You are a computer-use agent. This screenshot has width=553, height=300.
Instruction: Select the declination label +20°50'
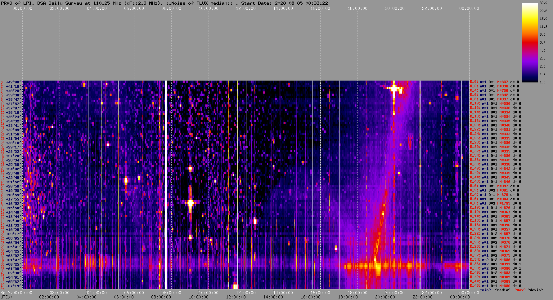click(x=13, y=186)
